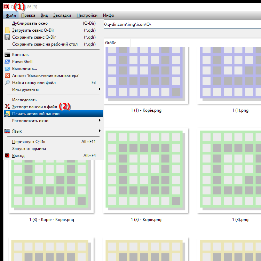The image size is (261, 261).
Task: Click the magnifier icon for Найти папку
Action: (x=7, y=82)
